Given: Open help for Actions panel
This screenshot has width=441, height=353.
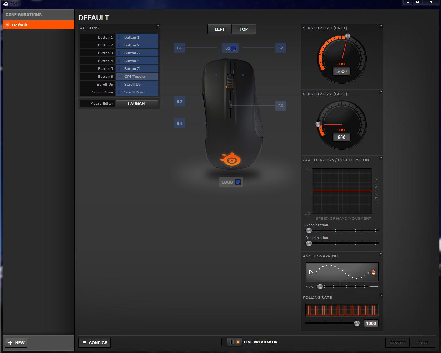Looking at the screenshot, I should [x=158, y=26].
